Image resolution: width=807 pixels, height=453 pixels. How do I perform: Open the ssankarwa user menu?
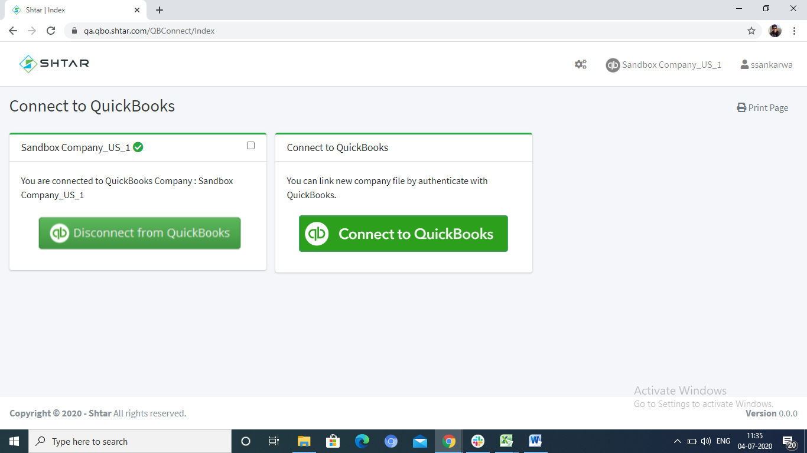coord(766,65)
